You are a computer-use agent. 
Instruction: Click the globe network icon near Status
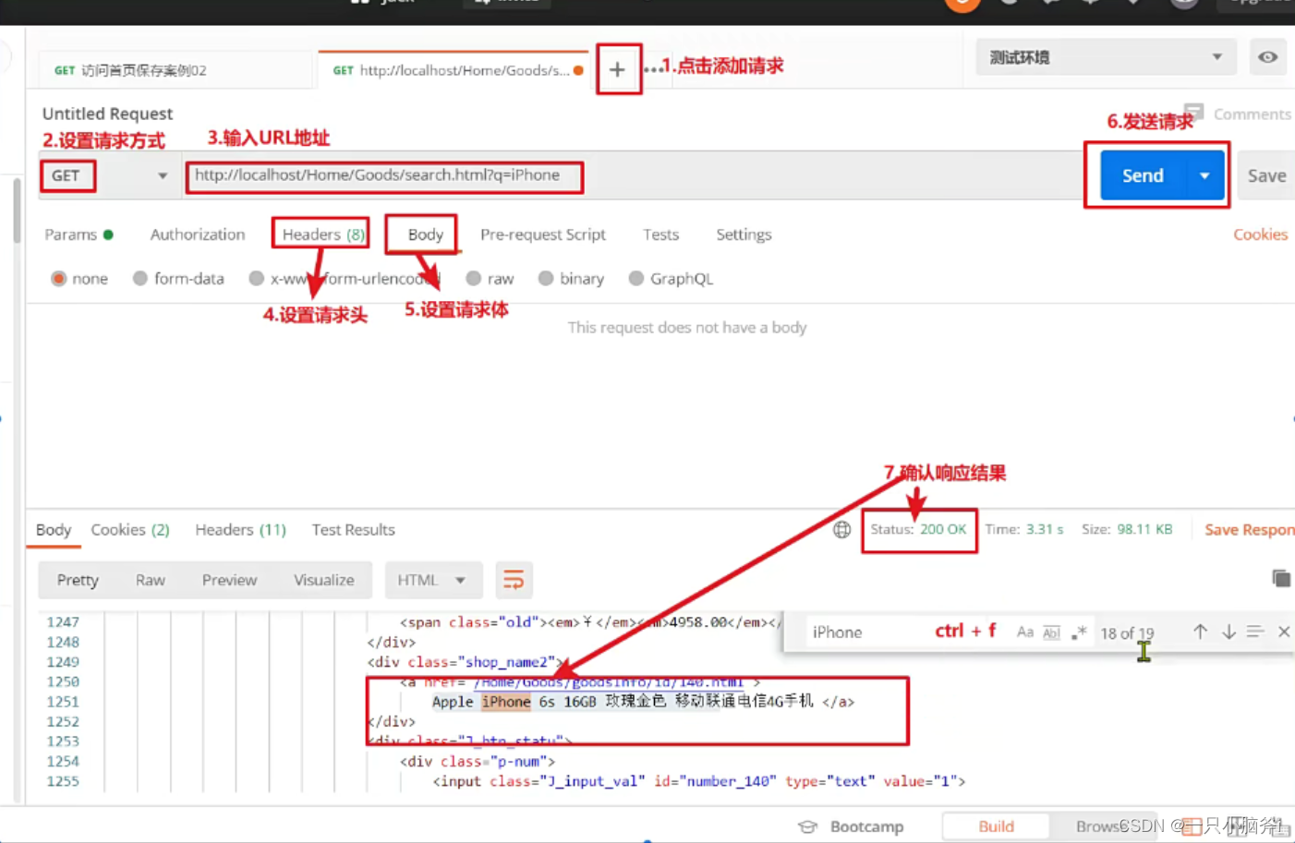841,529
